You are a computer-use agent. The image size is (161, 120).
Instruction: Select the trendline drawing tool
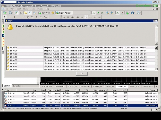[x=23, y=17]
